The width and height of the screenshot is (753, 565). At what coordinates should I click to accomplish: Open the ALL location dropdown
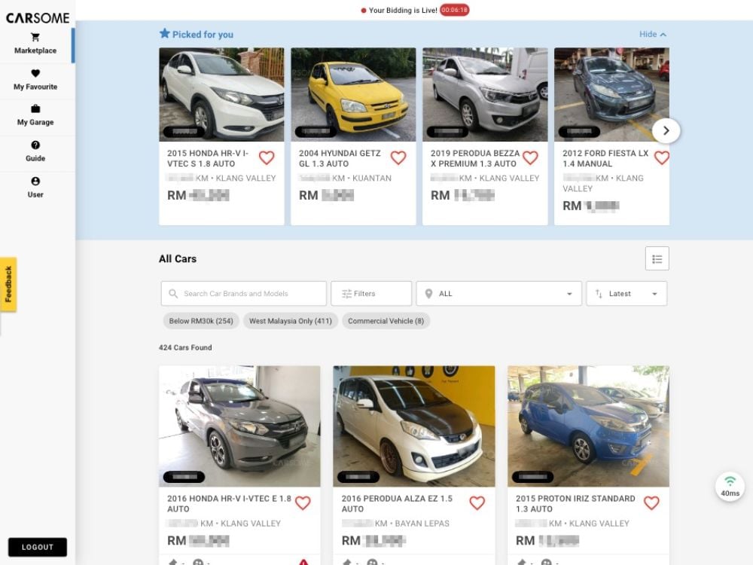[498, 293]
